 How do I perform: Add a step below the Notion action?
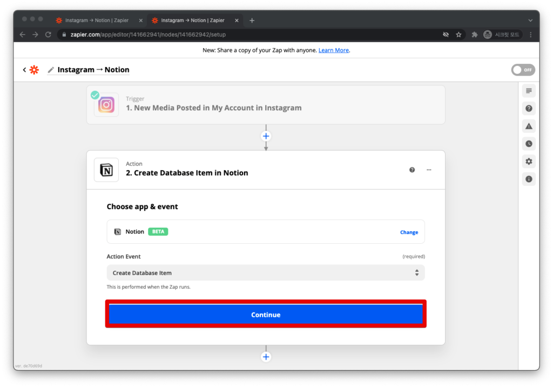(x=266, y=357)
